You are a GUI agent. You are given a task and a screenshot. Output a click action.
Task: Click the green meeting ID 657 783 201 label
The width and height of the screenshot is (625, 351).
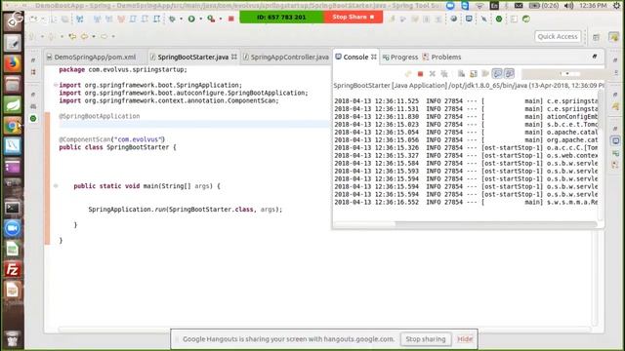[x=281, y=18]
